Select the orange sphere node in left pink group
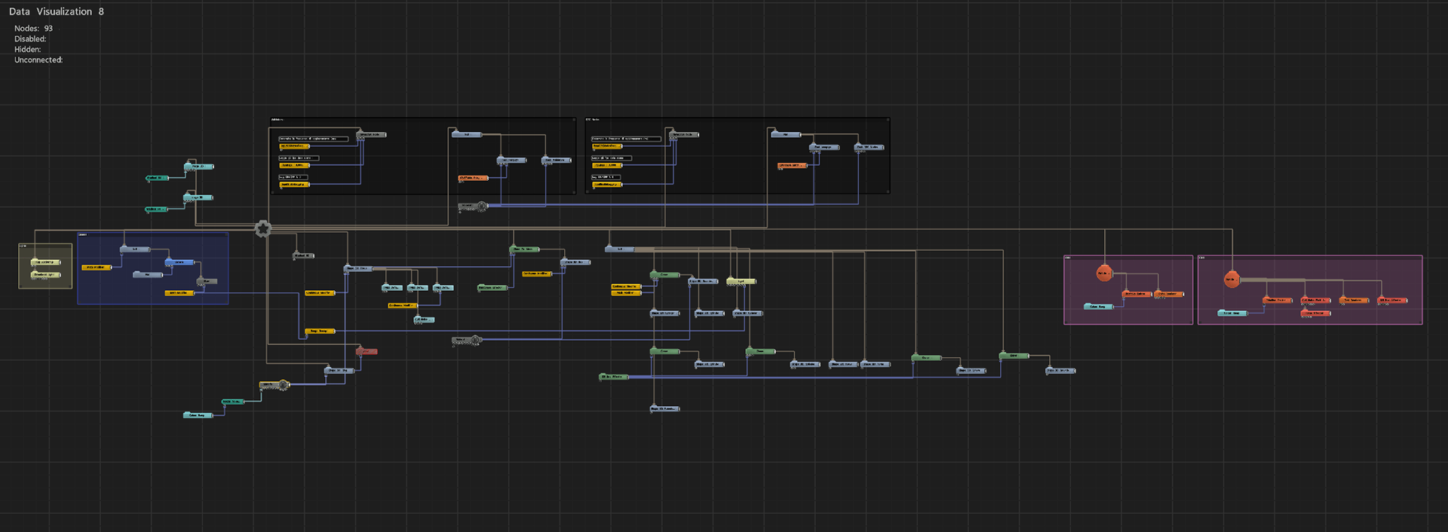Image resolution: width=1448 pixels, height=532 pixels. coord(1104,273)
